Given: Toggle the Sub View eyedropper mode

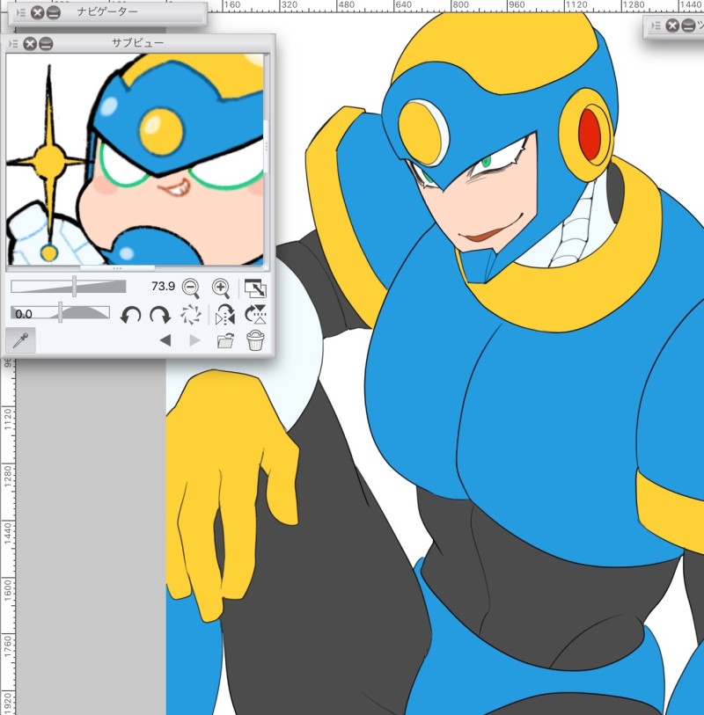Looking at the screenshot, I should (20, 340).
